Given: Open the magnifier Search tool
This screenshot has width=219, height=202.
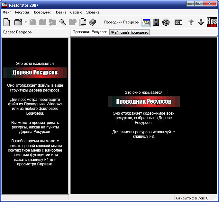Looking at the screenshot, I should pos(62,22).
